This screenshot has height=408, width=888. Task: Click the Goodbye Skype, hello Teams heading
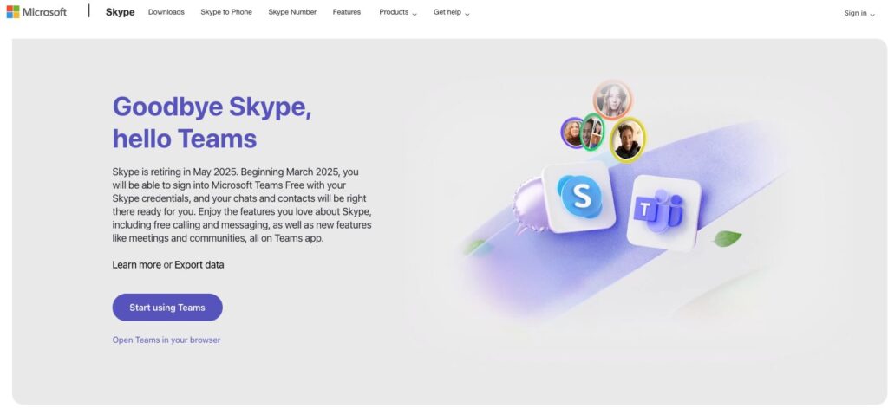tap(212, 122)
